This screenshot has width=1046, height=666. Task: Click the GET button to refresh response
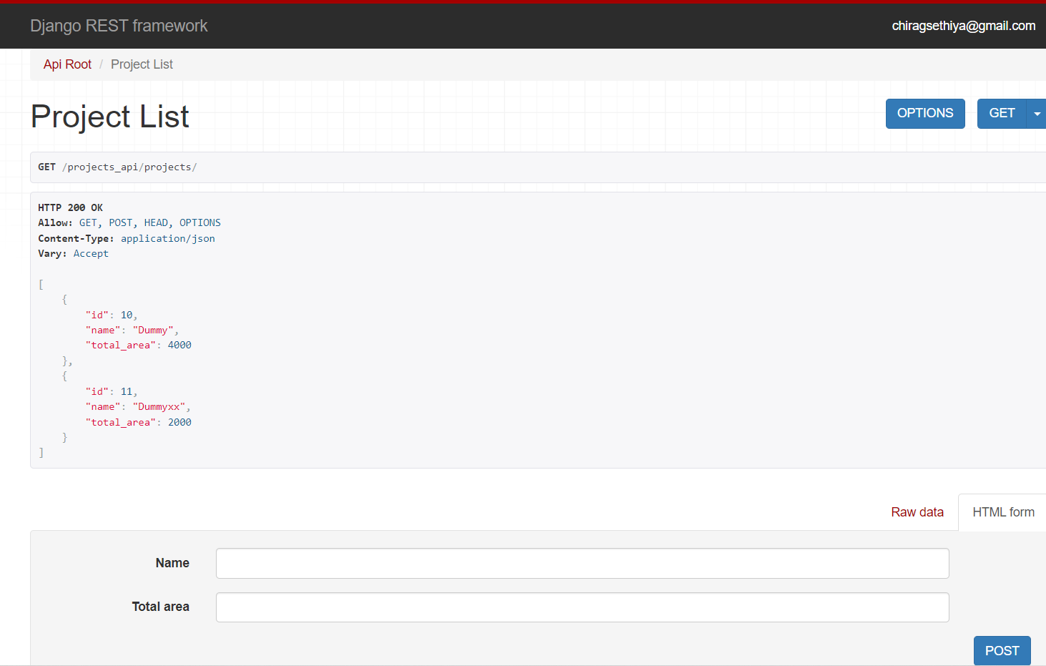click(x=1002, y=113)
